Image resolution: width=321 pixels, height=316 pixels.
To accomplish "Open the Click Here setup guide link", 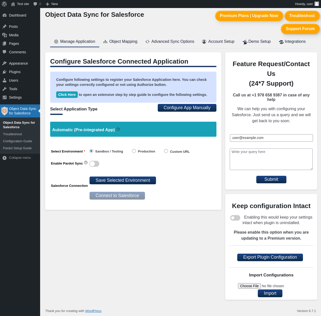I will (67, 95).
